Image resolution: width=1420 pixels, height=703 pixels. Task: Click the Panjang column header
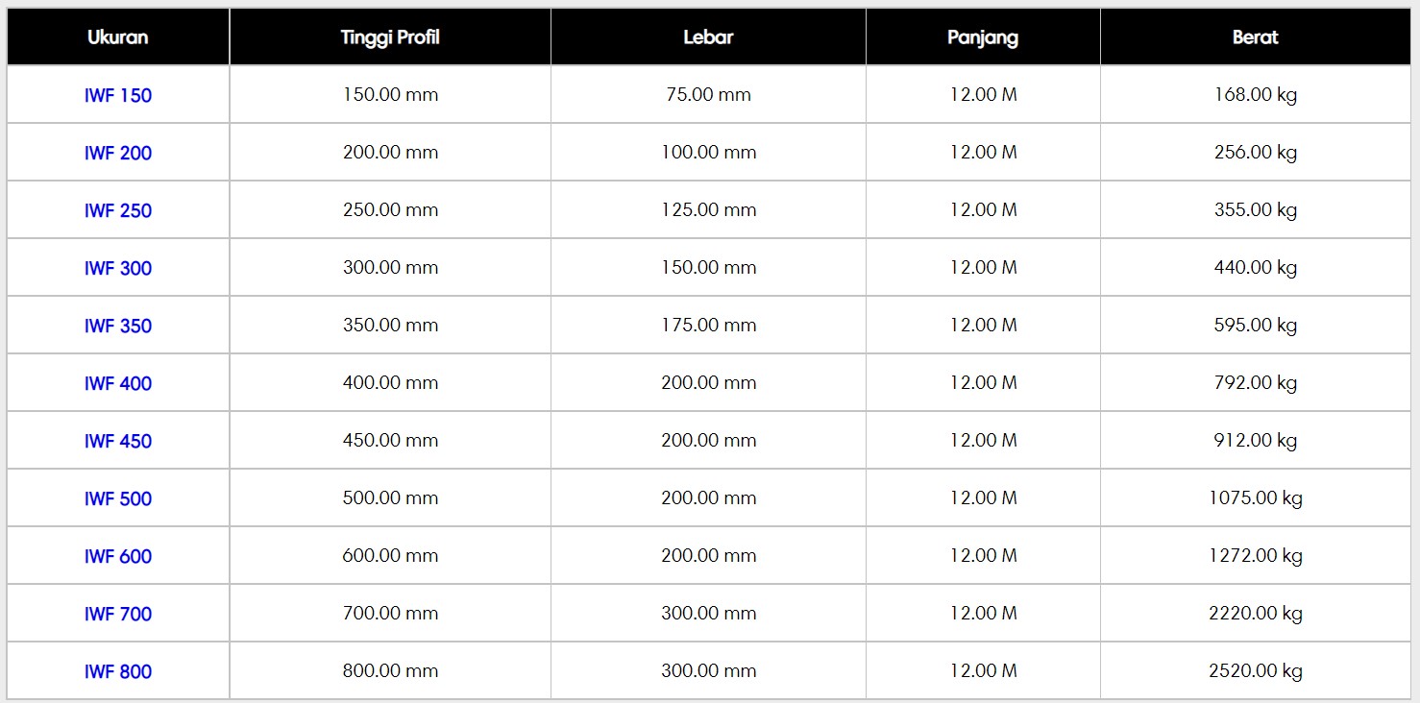(x=983, y=37)
